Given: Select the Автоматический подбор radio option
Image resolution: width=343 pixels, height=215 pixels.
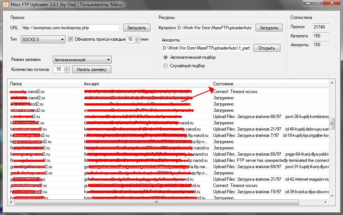Looking at the screenshot, I should click(166, 57).
